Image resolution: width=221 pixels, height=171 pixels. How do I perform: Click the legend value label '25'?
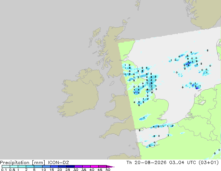click(x=68, y=170)
